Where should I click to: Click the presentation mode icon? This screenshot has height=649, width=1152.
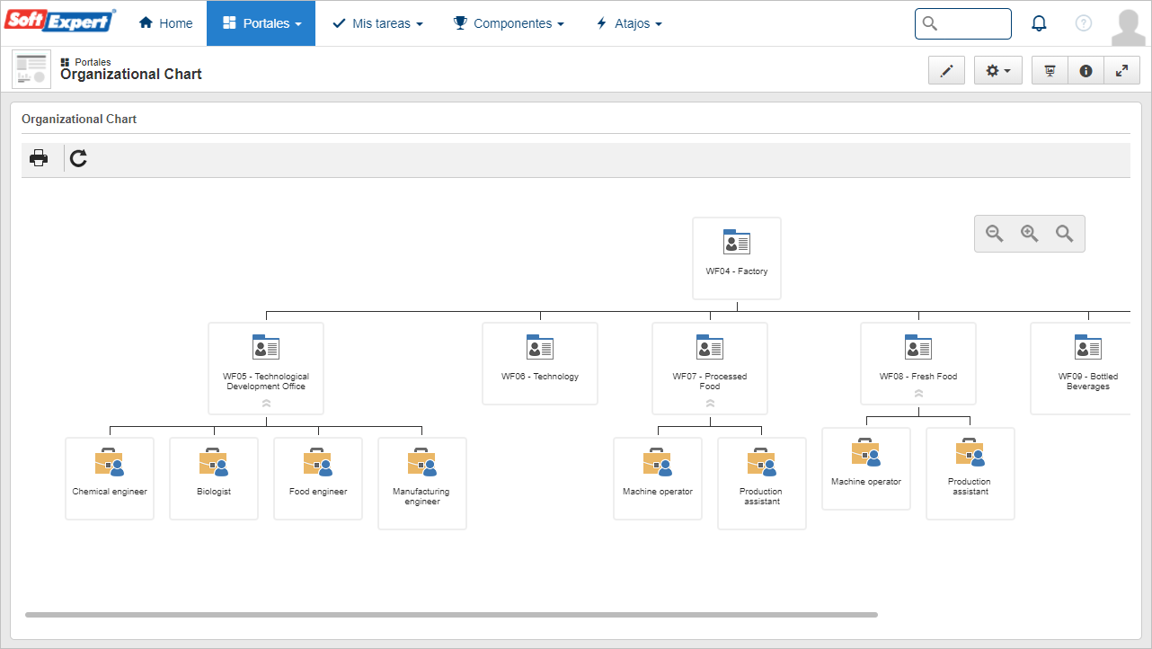pos(1050,70)
